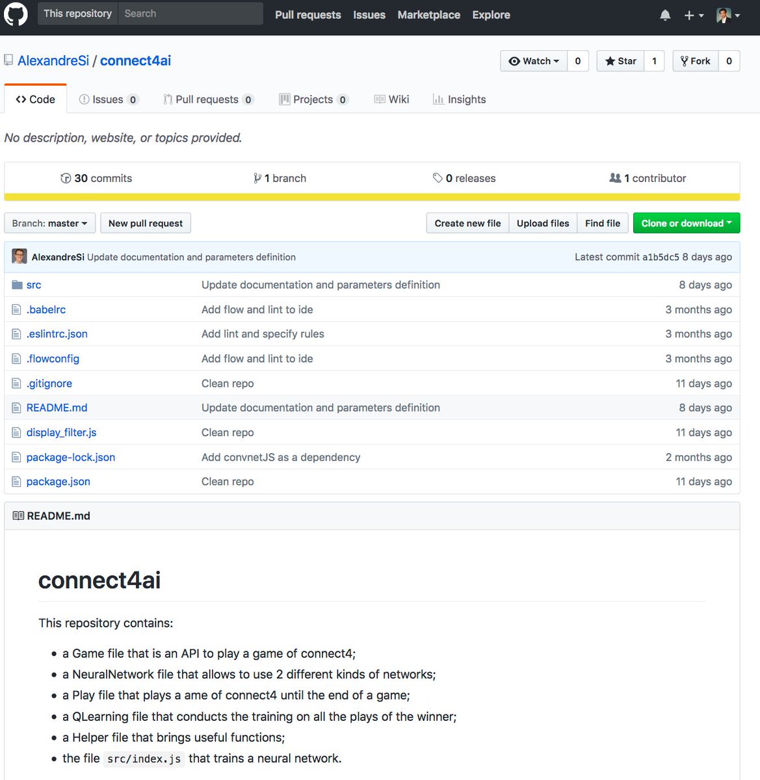Open the display_filter.js file link
This screenshot has height=780, width=760.
pos(61,432)
